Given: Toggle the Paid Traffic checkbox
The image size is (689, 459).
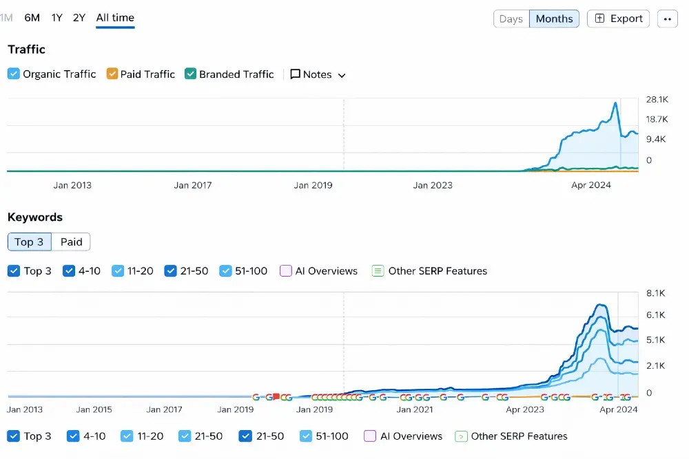Looking at the screenshot, I should [112, 74].
